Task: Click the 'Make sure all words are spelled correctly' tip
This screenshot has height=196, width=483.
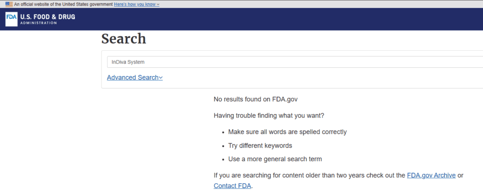Action: [287, 132]
